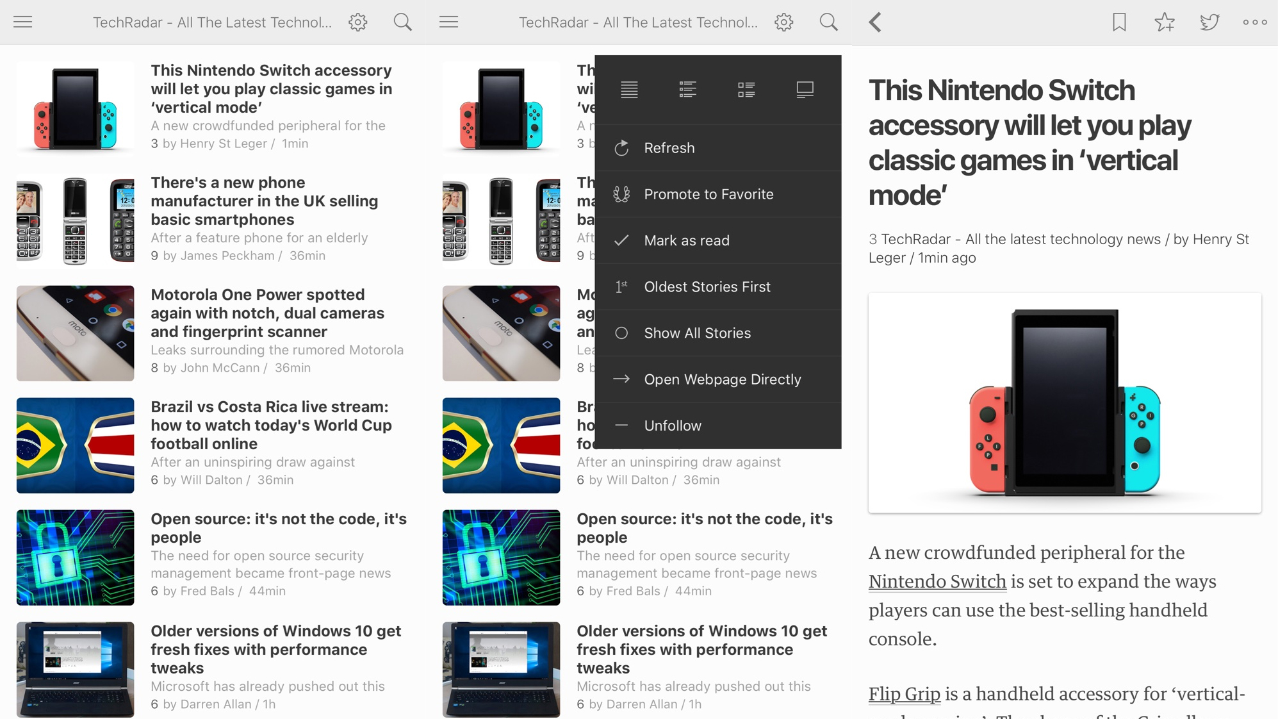Click search icon in left feed pane
Image resolution: width=1278 pixels, height=719 pixels.
tap(403, 22)
